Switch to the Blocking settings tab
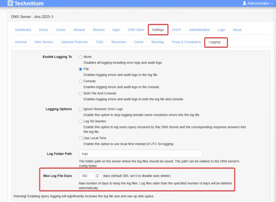Image resolution: width=276 pixels, height=202 pixels. coord(158,42)
